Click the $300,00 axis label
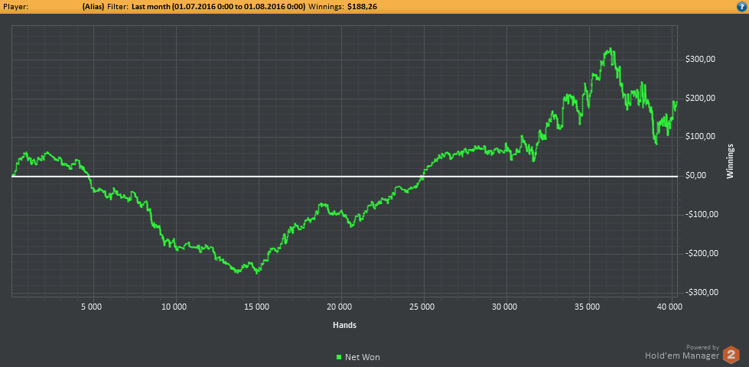This screenshot has height=367, width=749. [x=702, y=59]
